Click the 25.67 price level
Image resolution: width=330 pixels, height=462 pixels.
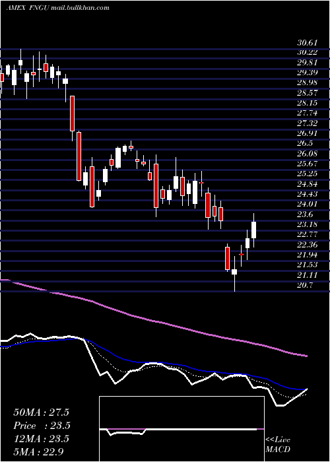coord(308,164)
